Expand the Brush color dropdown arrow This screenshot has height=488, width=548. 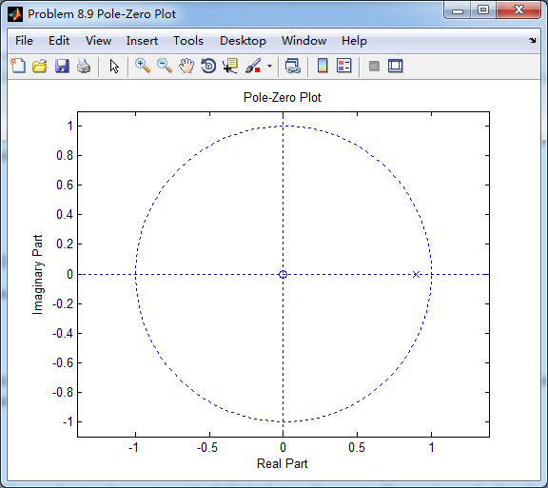[269, 66]
